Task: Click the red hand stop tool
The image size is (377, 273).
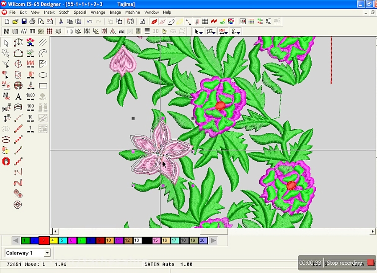Action: (6, 161)
